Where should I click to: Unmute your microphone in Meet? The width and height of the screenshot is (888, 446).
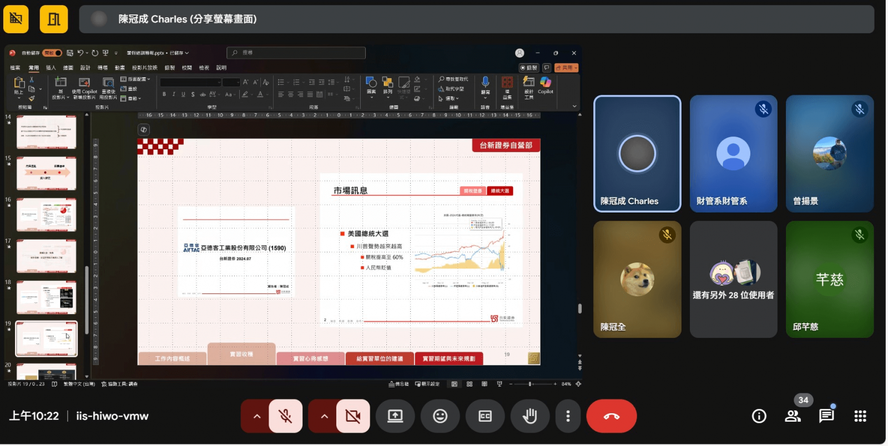(x=285, y=416)
